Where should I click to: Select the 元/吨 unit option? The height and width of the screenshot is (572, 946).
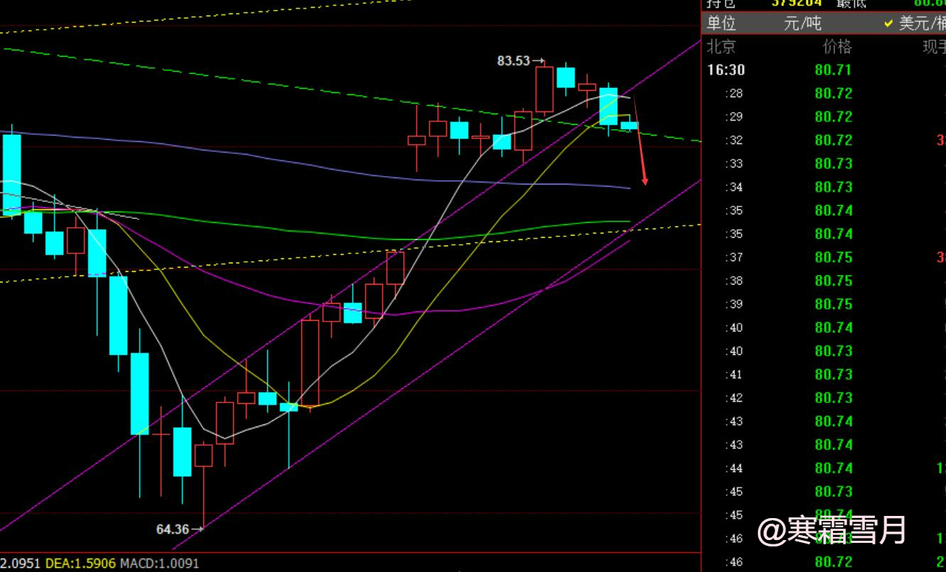click(x=803, y=23)
